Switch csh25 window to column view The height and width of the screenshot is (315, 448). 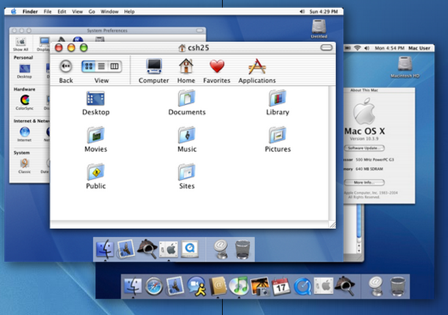[115, 67]
